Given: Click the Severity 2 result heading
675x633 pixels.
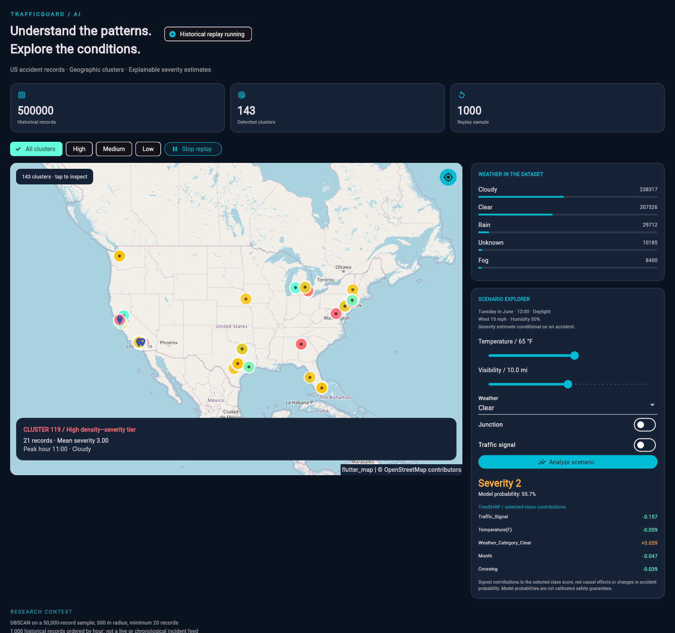Looking at the screenshot, I should 499,483.
